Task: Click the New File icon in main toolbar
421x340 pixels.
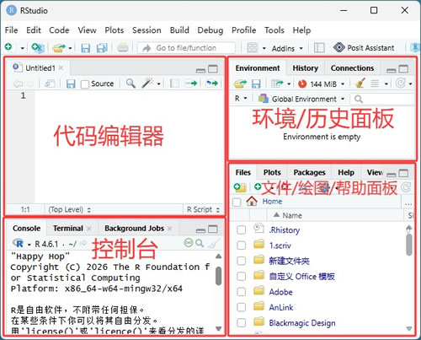Action: 8,47
